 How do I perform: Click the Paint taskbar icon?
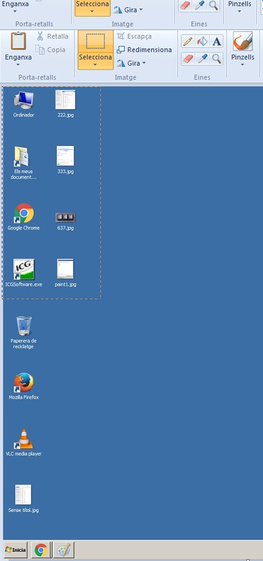coord(64,550)
